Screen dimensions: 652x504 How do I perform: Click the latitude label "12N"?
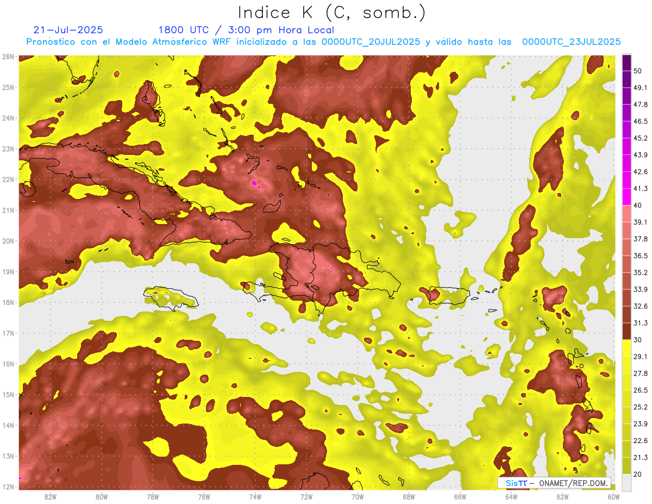click(8, 487)
